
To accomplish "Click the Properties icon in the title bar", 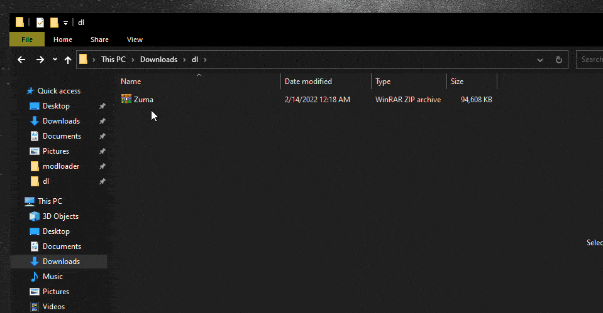I will tap(40, 23).
